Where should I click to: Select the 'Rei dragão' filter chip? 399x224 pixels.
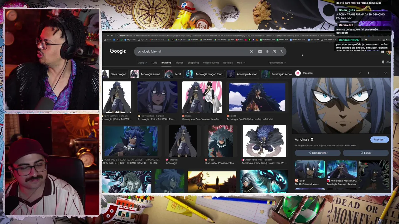tap(277, 74)
